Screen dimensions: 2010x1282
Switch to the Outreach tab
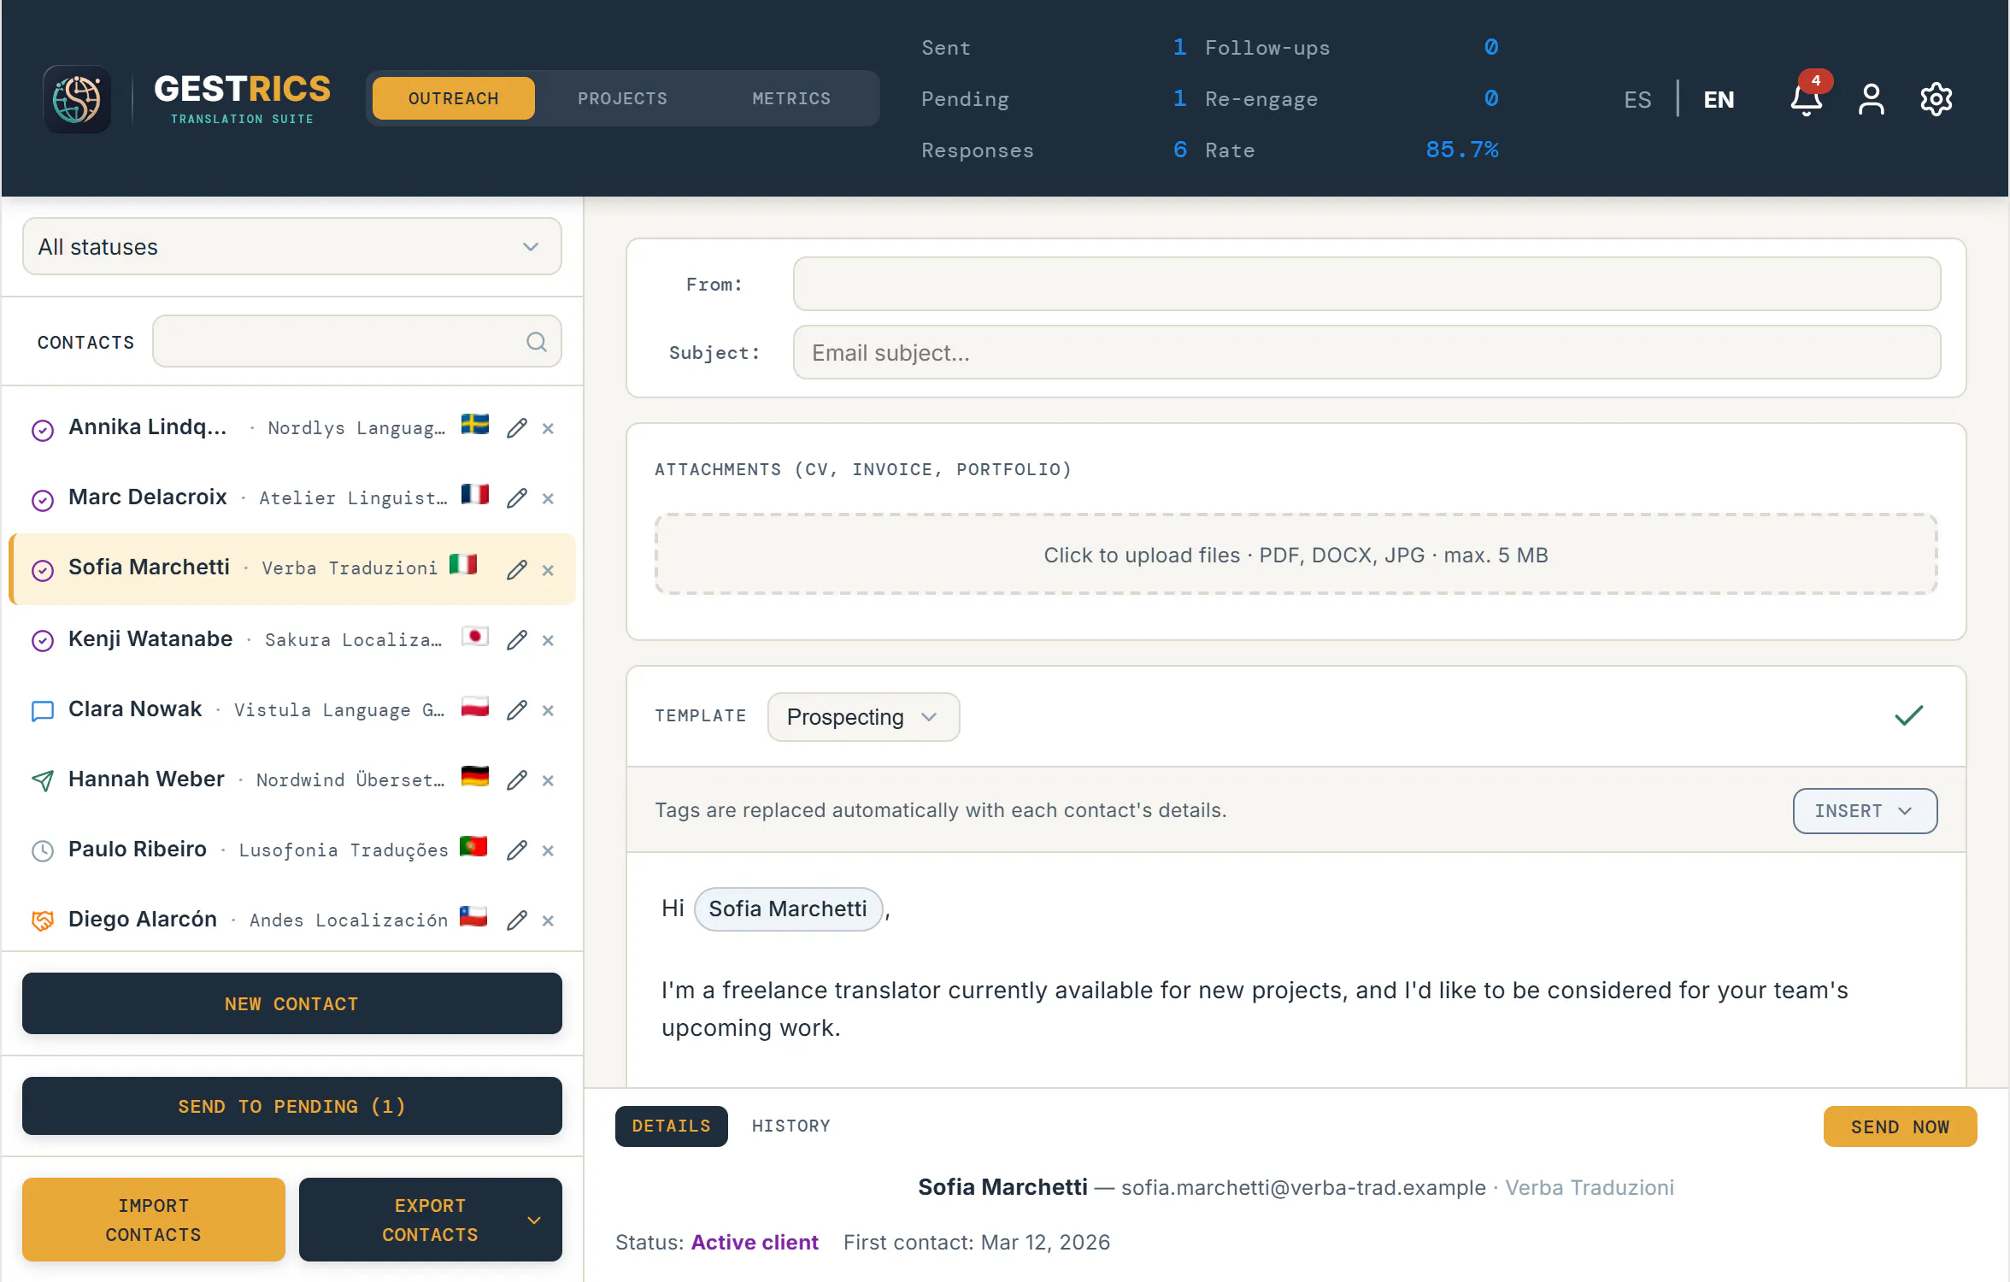(454, 98)
